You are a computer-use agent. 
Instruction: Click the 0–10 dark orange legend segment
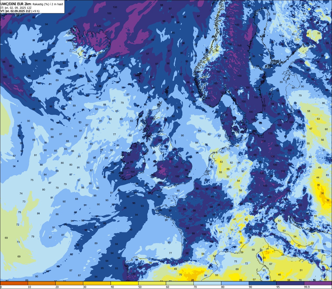click(14, 283)
